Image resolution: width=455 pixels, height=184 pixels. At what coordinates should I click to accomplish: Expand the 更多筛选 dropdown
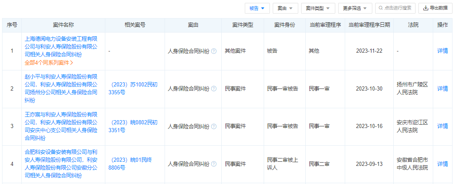click(355, 8)
